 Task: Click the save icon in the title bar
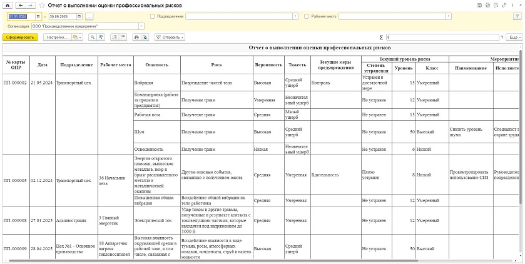(x=480, y=6)
